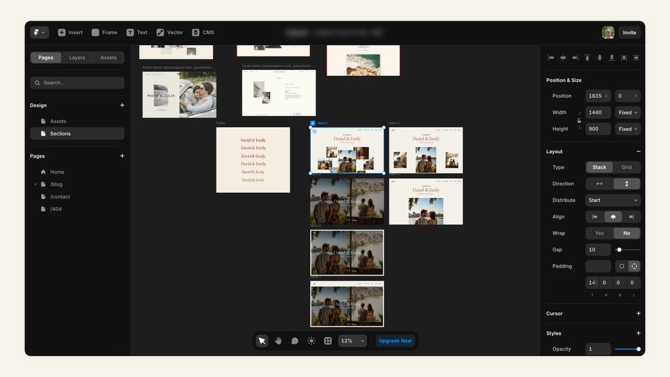Open the Height Fixed dropdown
This screenshot has width=670, height=377.
(x=628, y=129)
